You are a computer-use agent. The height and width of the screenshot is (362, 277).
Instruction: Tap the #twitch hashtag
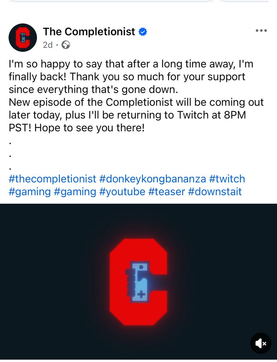[227, 179]
